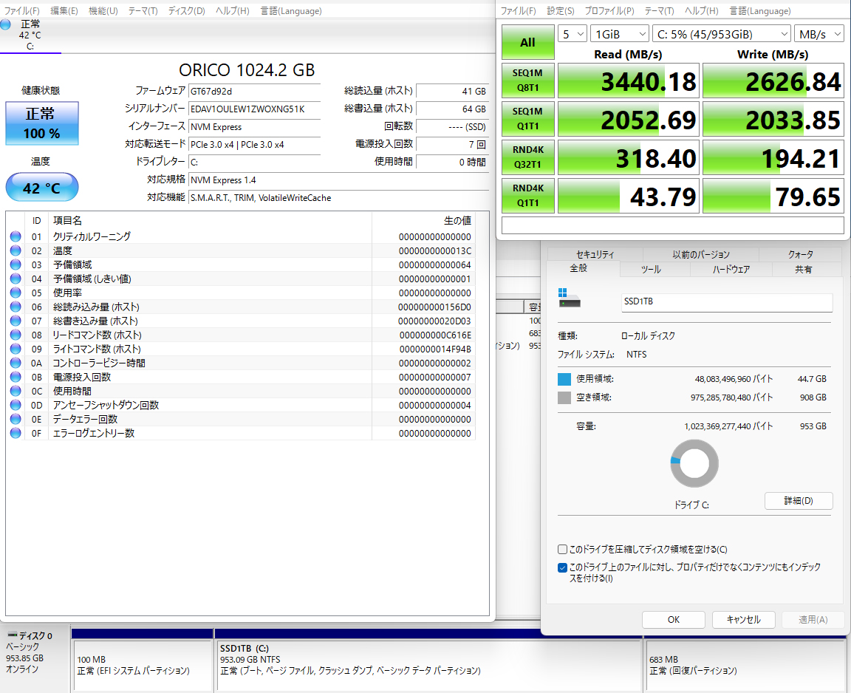Switch to the ツール tab

[651, 269]
